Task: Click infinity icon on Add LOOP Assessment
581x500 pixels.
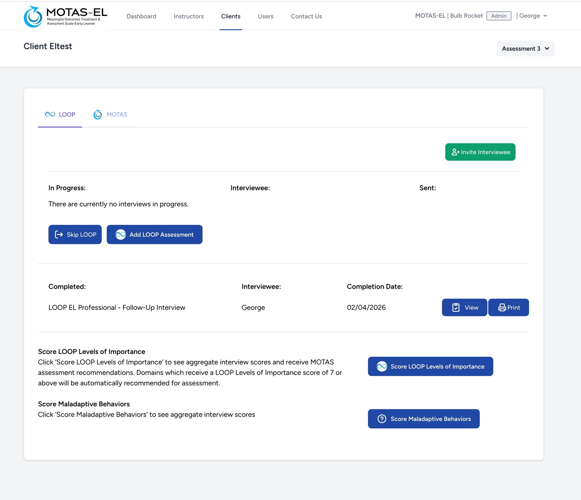Action: point(121,234)
